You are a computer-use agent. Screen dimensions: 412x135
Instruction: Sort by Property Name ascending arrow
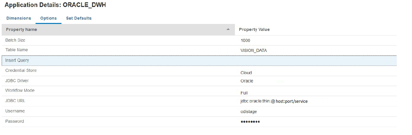(x=228, y=29)
